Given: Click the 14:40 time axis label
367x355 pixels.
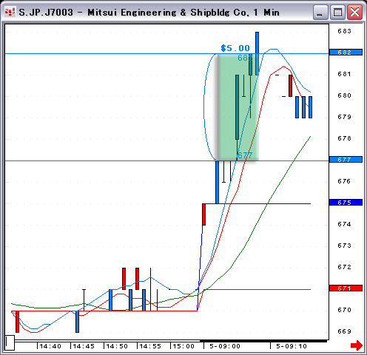Looking at the screenshot, I should tap(50, 346).
